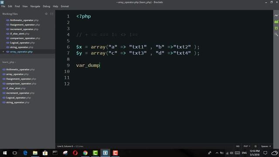Select increment_operator.php in Working Files
Screen dimensions: 279x157
24,29
